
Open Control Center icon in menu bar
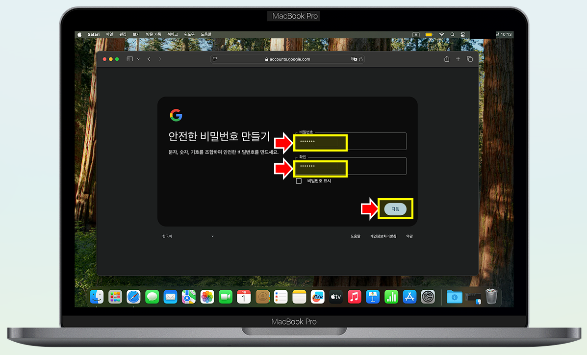463,34
